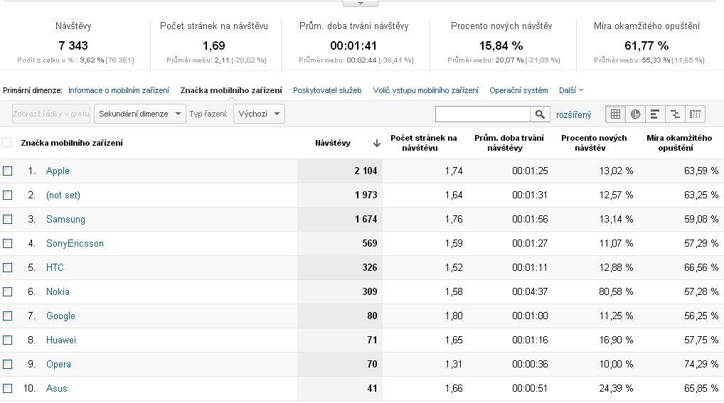Expand the Další dimensions dropdown

[571, 90]
